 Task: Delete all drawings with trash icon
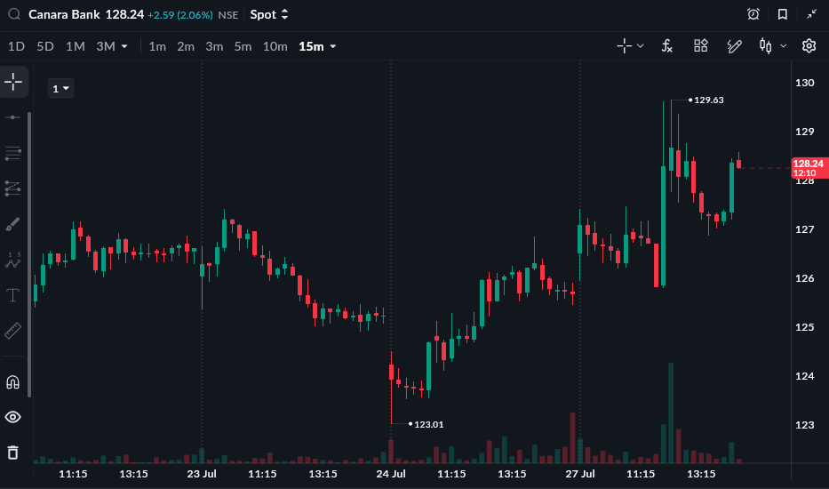coord(12,453)
